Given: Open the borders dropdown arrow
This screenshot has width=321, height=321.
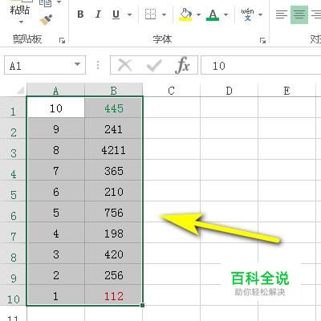Looking at the screenshot, I should click(x=164, y=14).
